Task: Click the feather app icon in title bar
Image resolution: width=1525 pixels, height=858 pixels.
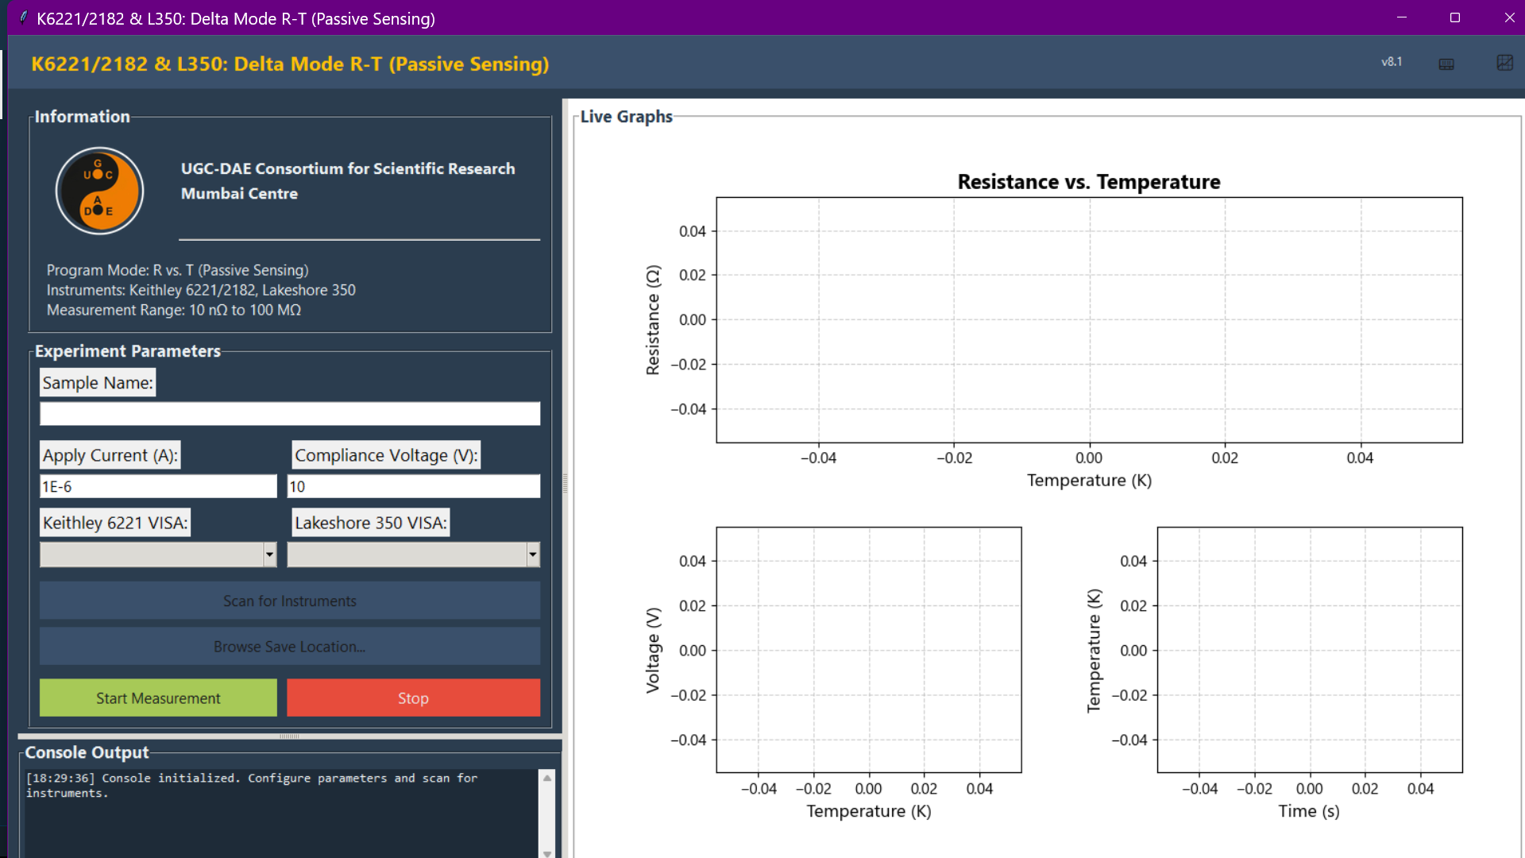Action: 23,17
